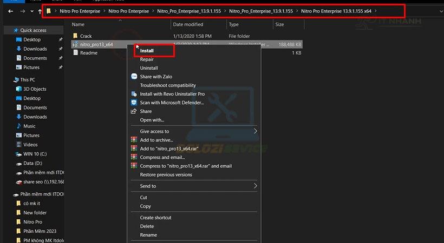The image size is (444, 243).
Task: Click the Up one level arrow
Action: [x=40, y=11]
